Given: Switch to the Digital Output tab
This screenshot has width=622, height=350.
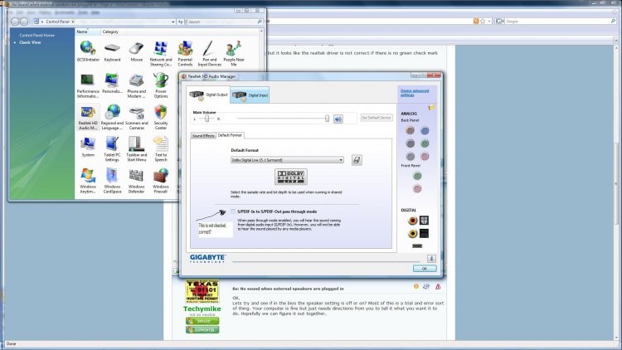Looking at the screenshot, I should [x=209, y=95].
